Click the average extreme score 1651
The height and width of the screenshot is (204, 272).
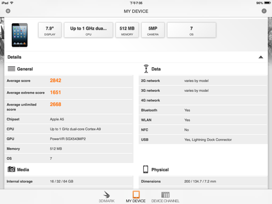pyautogui.click(x=56, y=93)
